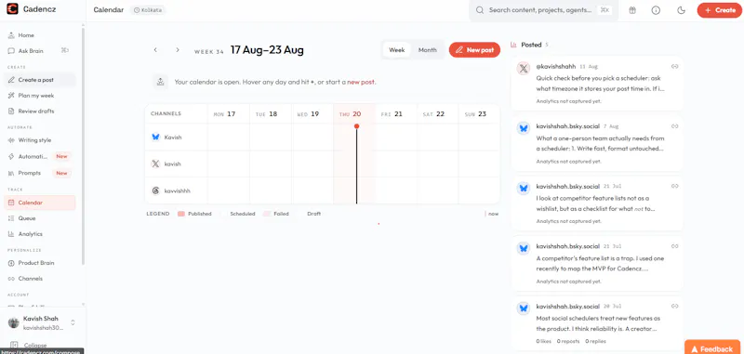
Task: Click the 'now' legend indicator
Action: pos(492,214)
